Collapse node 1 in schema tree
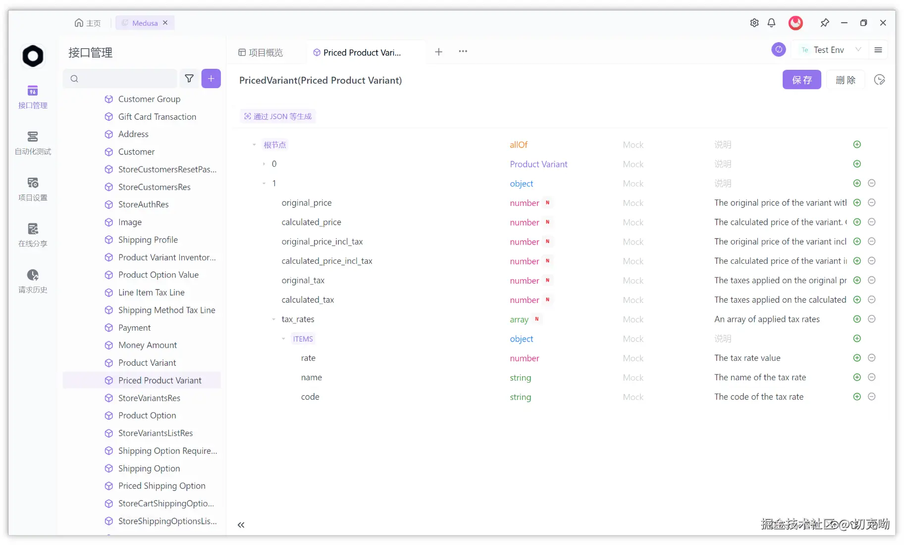The width and height of the screenshot is (904, 545). [x=264, y=183]
